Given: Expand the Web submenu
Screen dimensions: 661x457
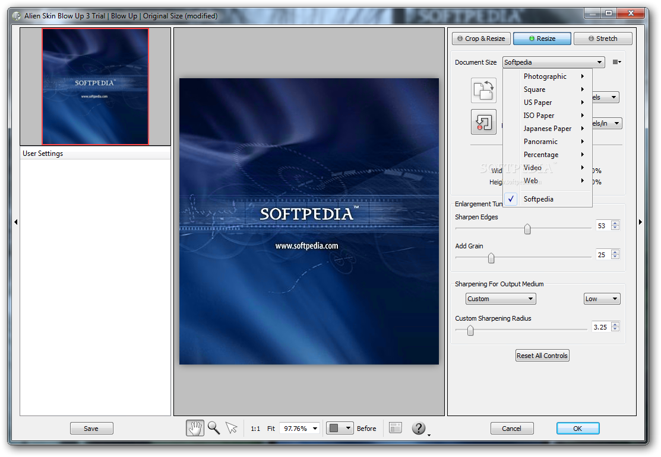Looking at the screenshot, I should click(548, 181).
